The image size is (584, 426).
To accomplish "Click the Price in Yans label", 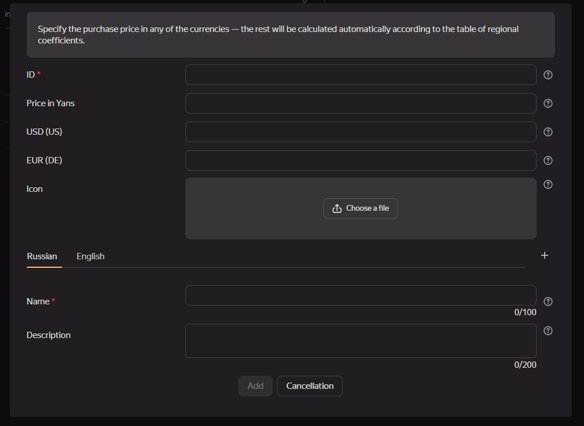I will (51, 103).
